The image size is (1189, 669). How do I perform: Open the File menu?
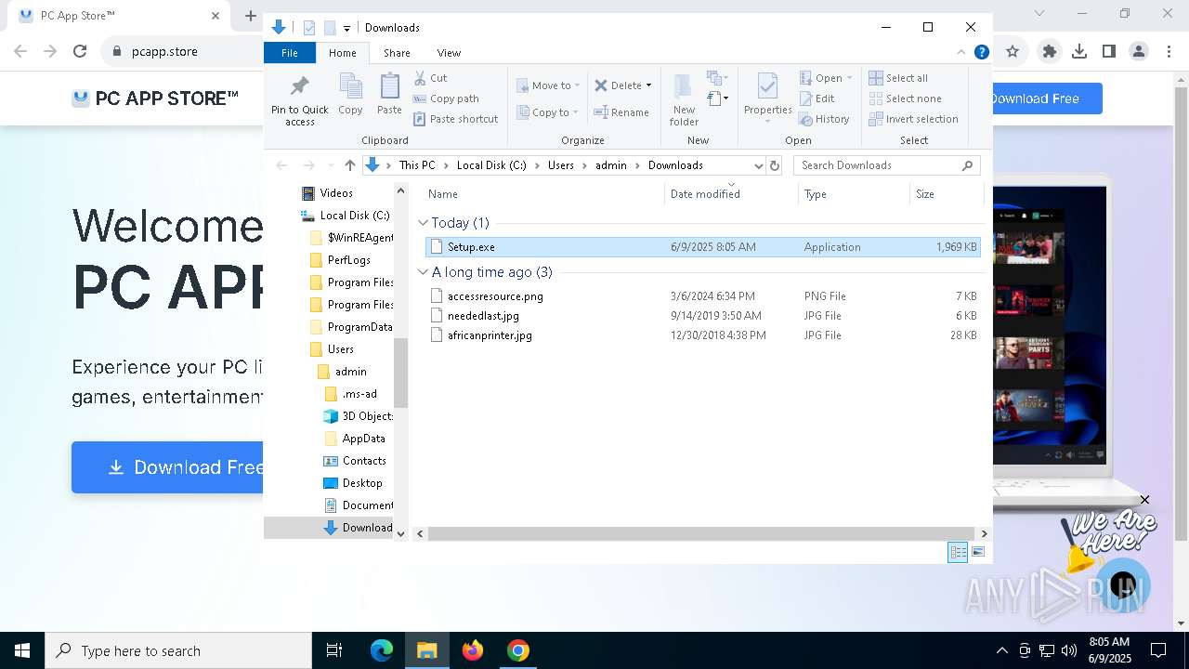[290, 53]
